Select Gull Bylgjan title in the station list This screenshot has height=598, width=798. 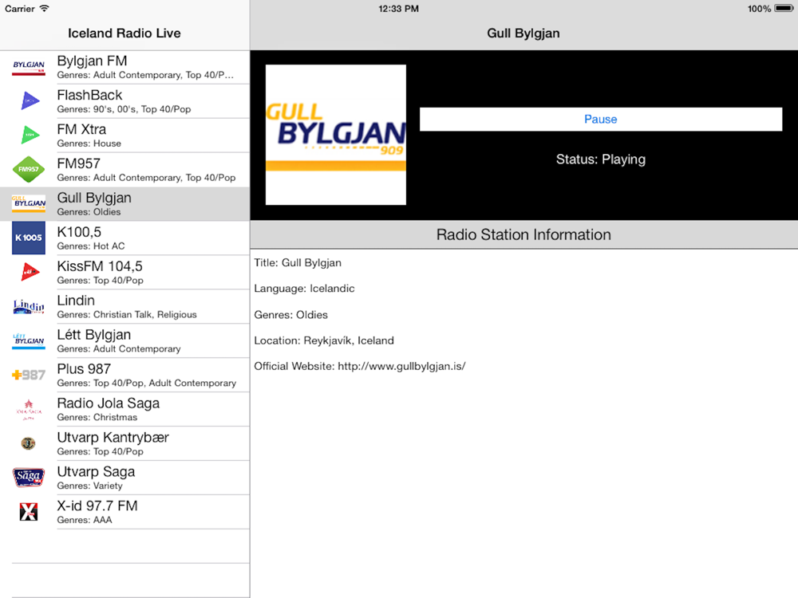[94, 198]
